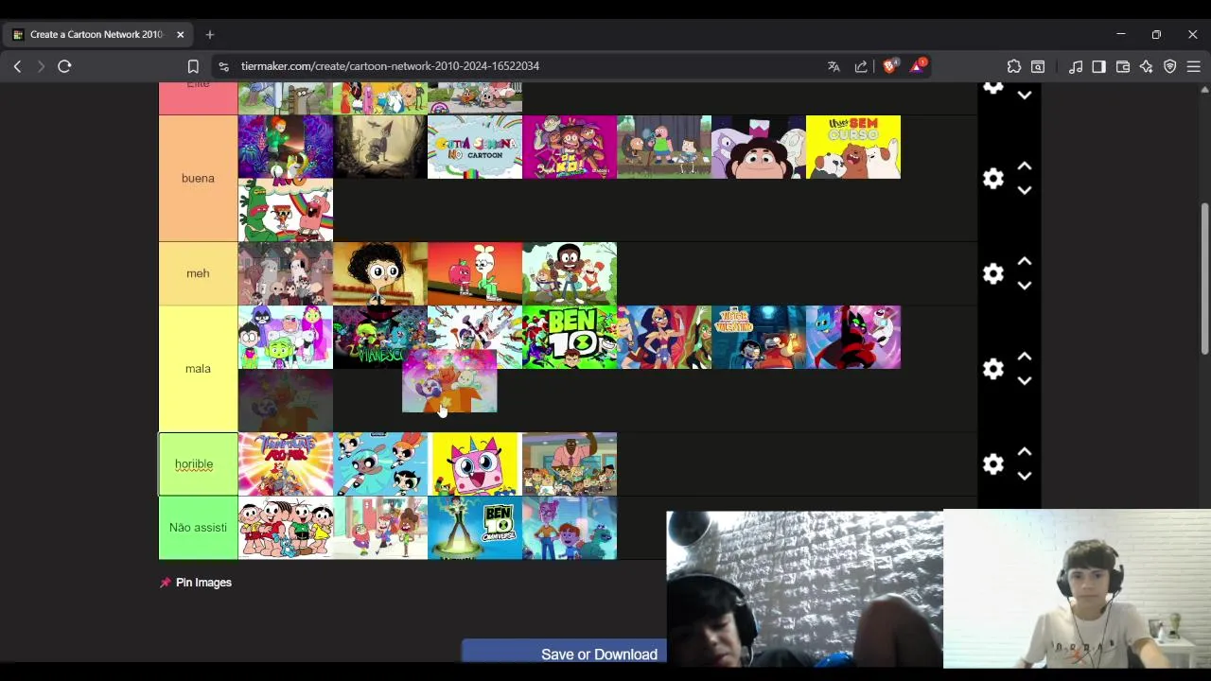Open the extensions puzzle icon
Image resolution: width=1211 pixels, height=681 pixels.
1014,66
